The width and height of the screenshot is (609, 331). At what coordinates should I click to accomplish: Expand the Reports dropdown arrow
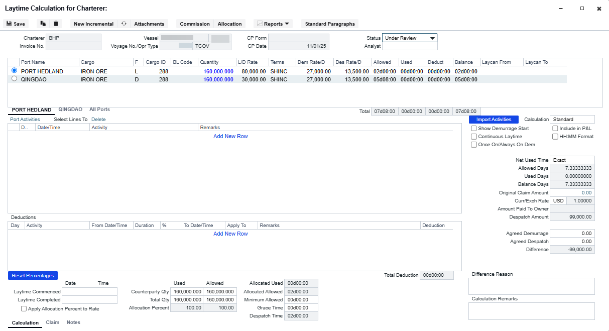click(287, 24)
